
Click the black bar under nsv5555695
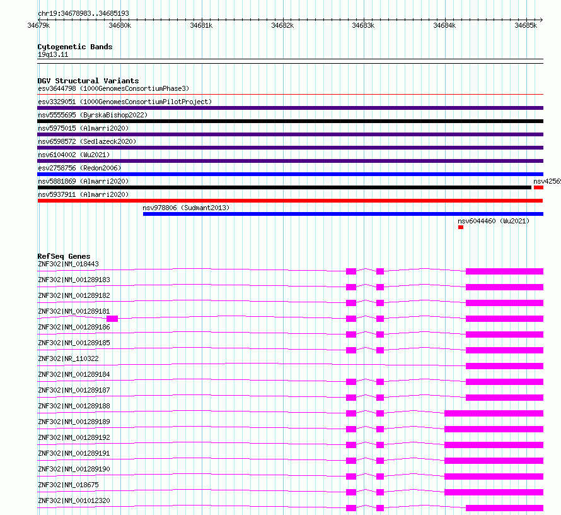click(x=290, y=121)
